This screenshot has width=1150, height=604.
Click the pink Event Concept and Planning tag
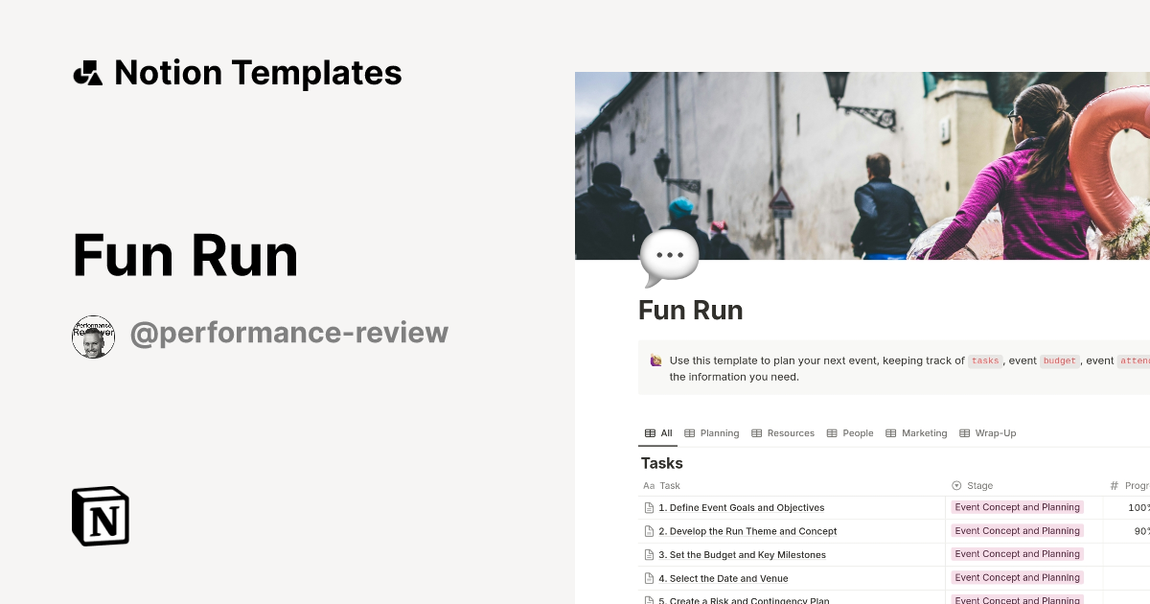(x=1017, y=507)
